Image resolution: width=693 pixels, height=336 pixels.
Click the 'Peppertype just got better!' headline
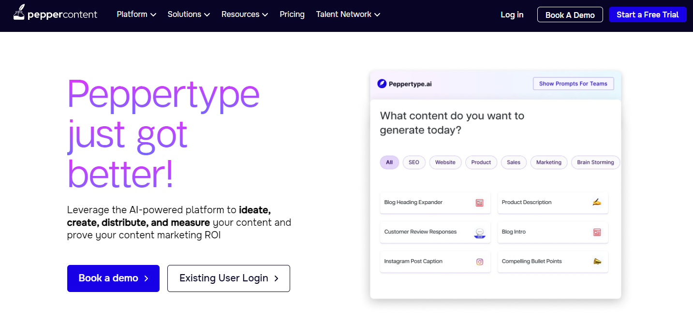click(x=163, y=133)
